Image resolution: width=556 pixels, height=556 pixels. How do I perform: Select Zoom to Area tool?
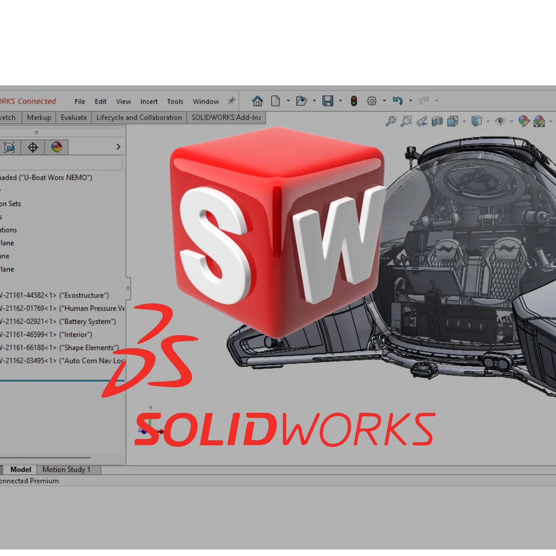coord(406,121)
